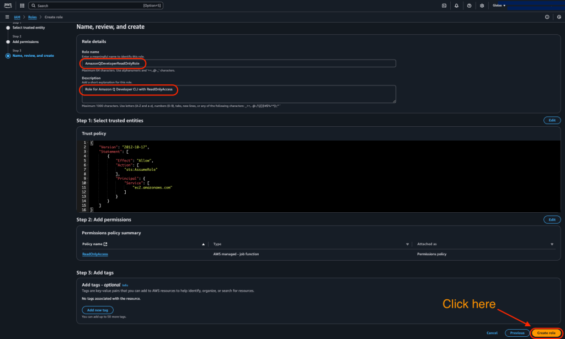Click the Add new tag button
This screenshot has height=339, width=565.
click(x=98, y=310)
